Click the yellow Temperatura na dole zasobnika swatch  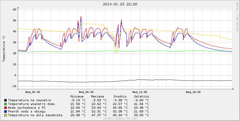tap(5, 115)
